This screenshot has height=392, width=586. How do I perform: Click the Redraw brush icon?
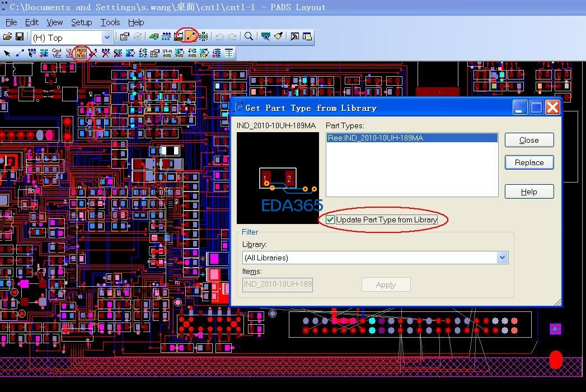point(278,36)
